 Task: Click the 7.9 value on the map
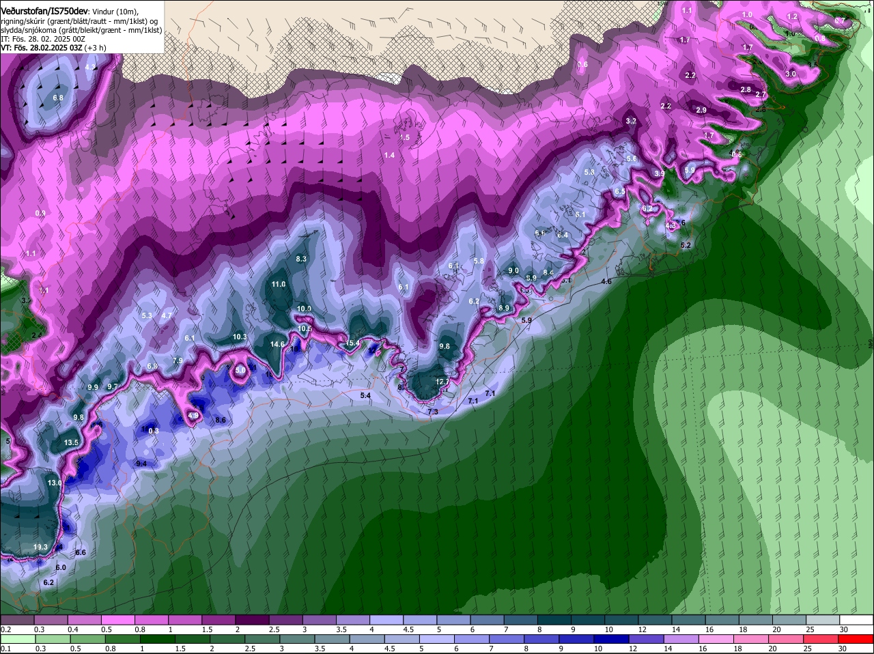point(178,360)
